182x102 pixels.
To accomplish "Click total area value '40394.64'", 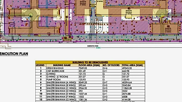I will [x=127, y=82].
